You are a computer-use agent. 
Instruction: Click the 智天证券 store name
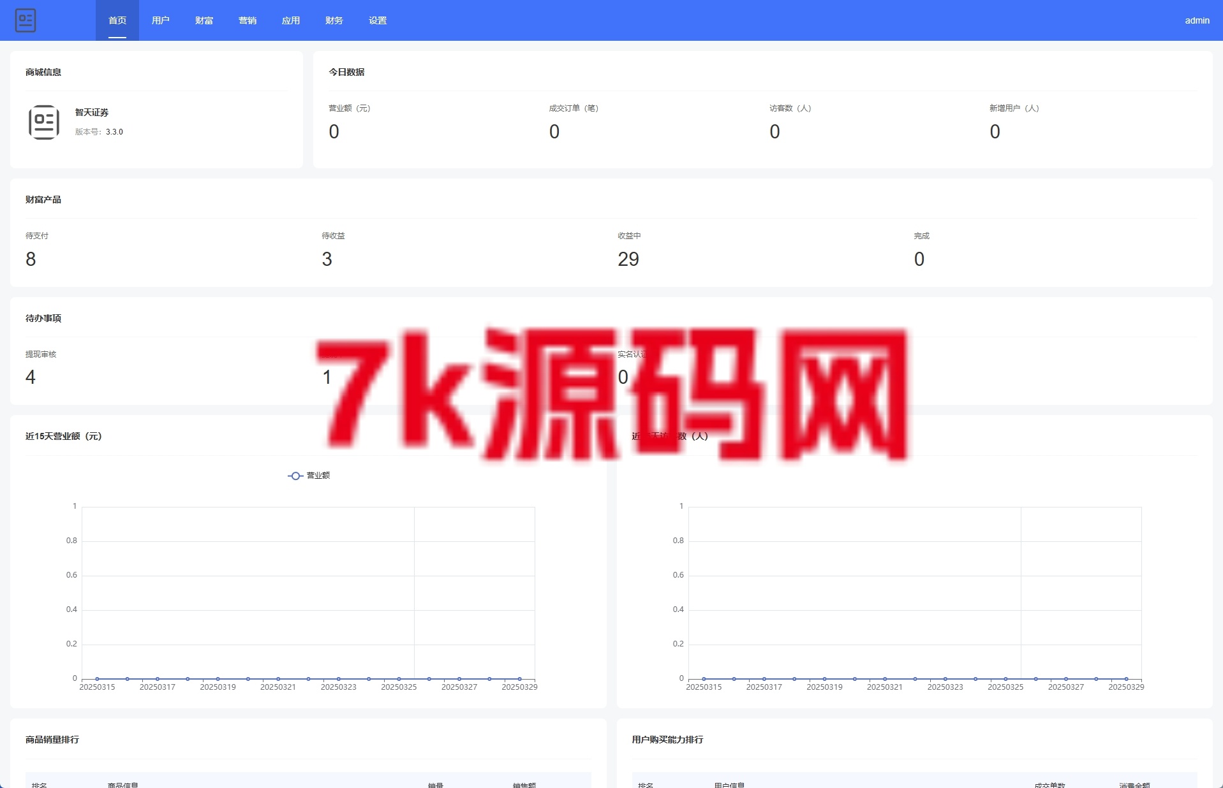92,112
